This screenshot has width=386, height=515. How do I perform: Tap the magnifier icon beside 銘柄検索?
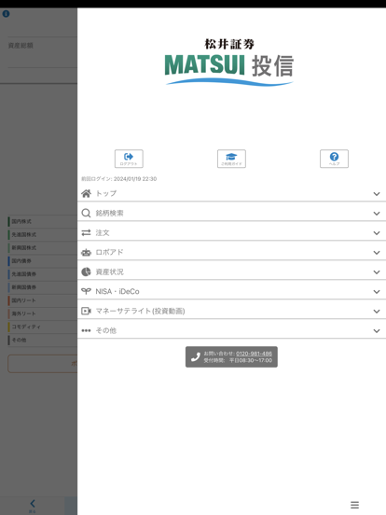coord(86,213)
